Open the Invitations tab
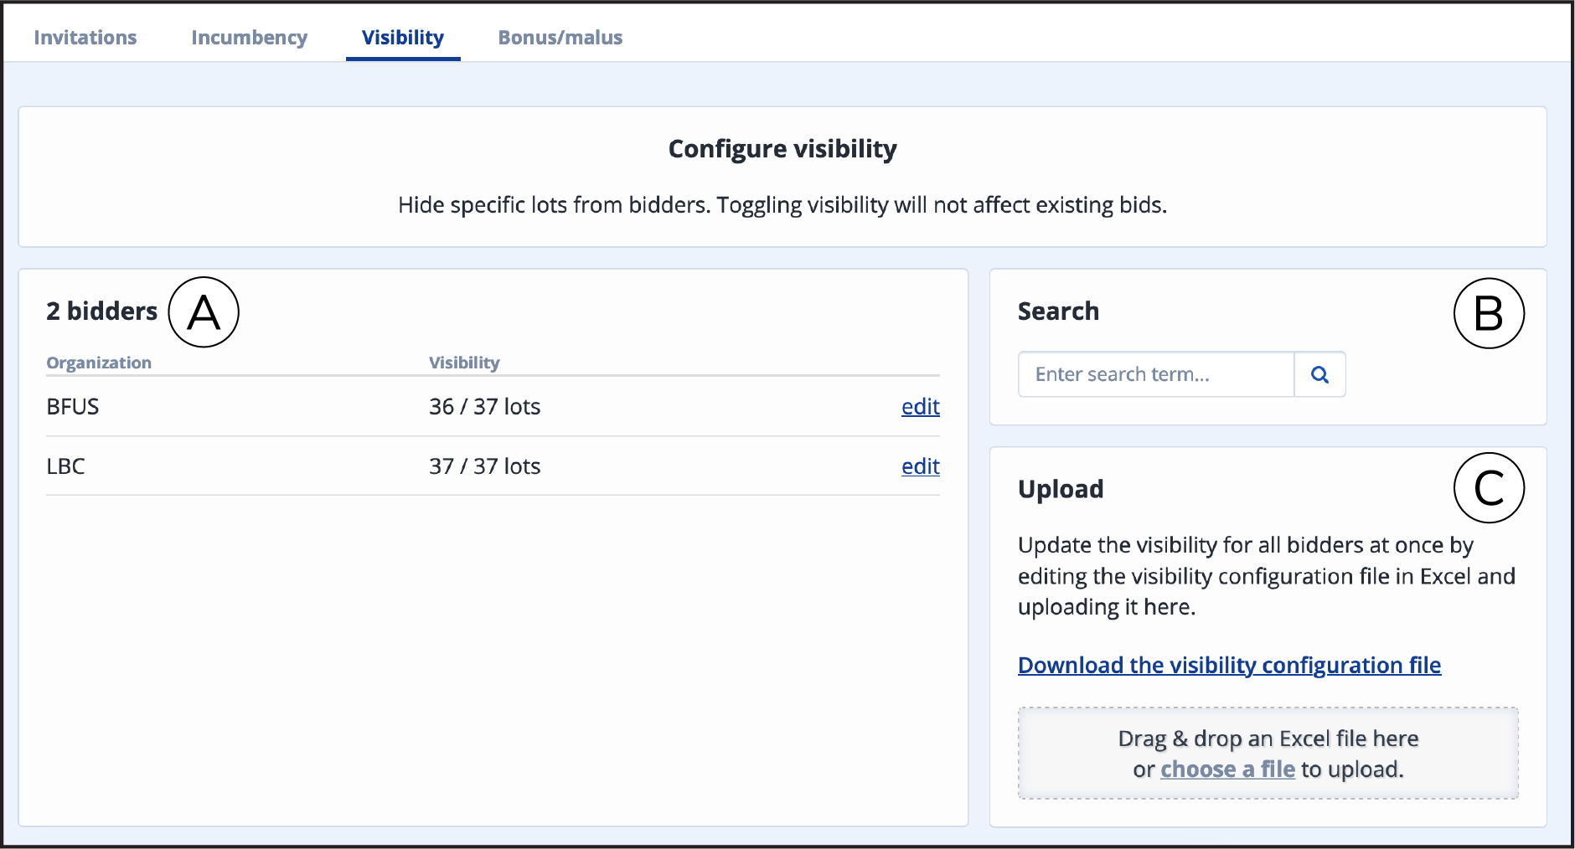This screenshot has height=849, width=1575. [85, 38]
